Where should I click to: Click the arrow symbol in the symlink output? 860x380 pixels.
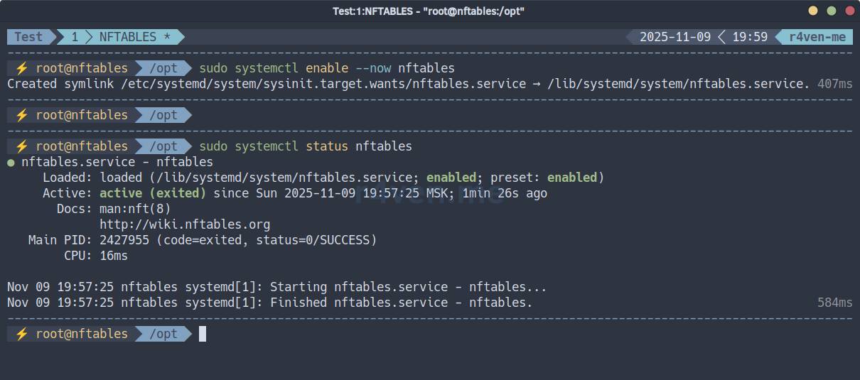point(539,84)
